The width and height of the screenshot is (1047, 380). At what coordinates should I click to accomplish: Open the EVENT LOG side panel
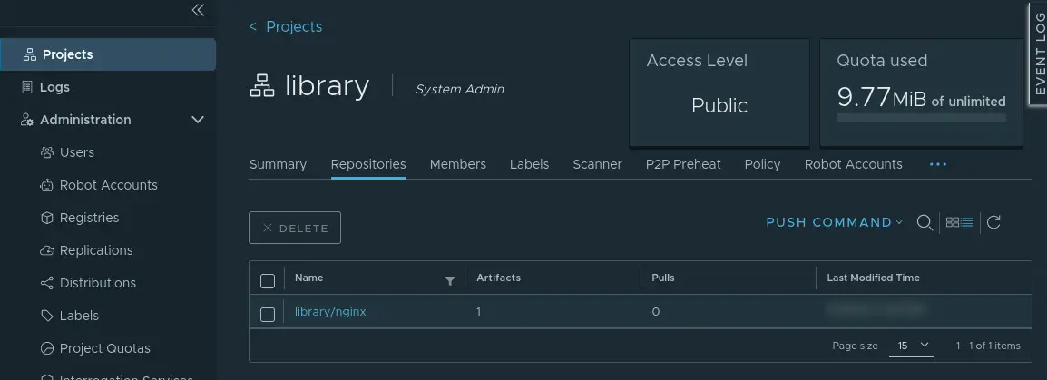tap(1039, 54)
